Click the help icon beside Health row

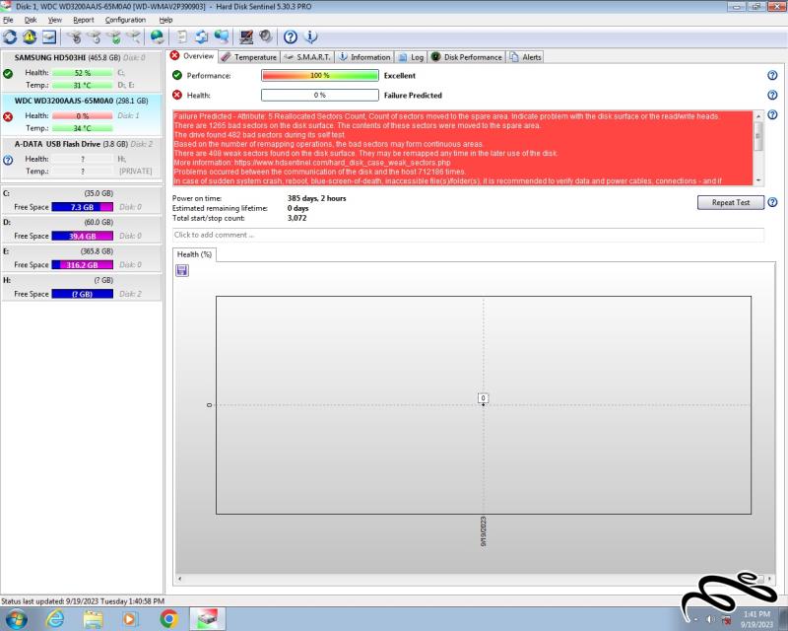click(x=772, y=95)
